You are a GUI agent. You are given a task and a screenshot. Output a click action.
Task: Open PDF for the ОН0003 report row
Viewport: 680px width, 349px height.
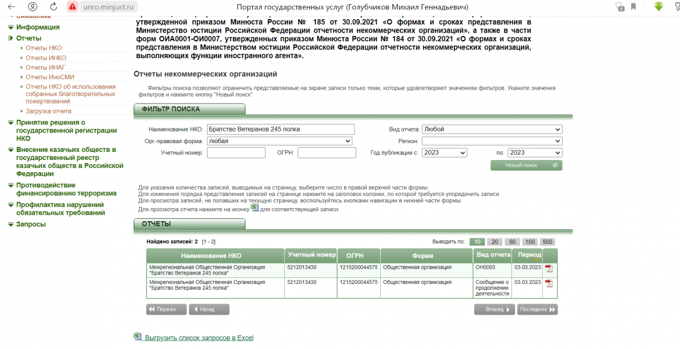(x=549, y=269)
